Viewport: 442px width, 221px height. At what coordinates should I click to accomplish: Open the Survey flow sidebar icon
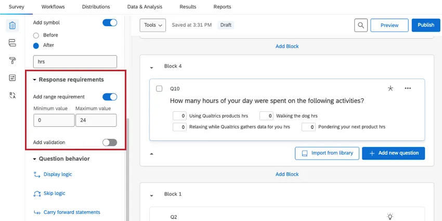pyautogui.click(x=12, y=43)
